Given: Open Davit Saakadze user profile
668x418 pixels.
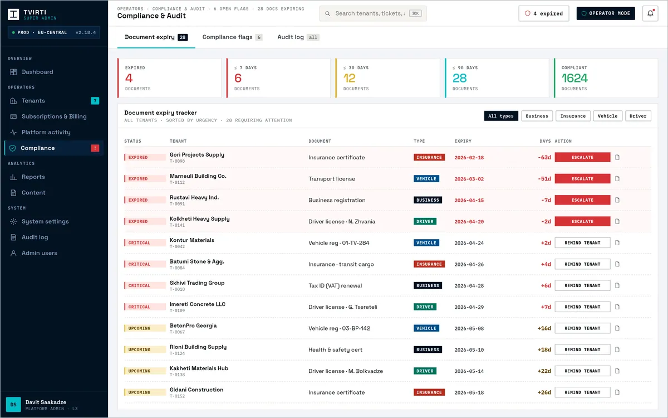Looking at the screenshot, I should pyautogui.click(x=54, y=404).
